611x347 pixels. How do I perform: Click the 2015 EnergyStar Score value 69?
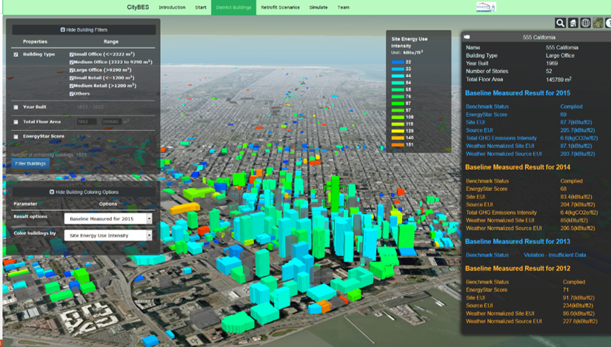pos(564,115)
